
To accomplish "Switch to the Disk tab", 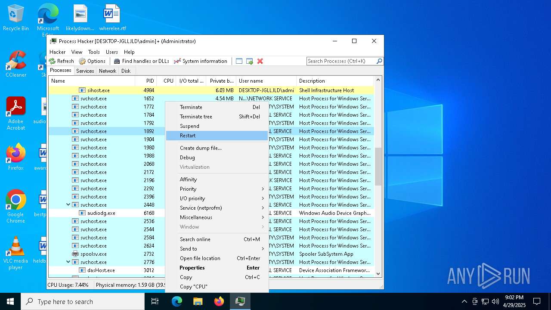I will 126,71.
